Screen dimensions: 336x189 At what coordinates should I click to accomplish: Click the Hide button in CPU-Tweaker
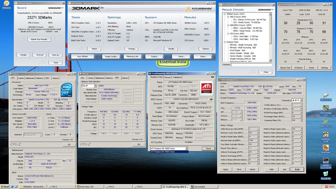pyautogui.click(x=271, y=169)
